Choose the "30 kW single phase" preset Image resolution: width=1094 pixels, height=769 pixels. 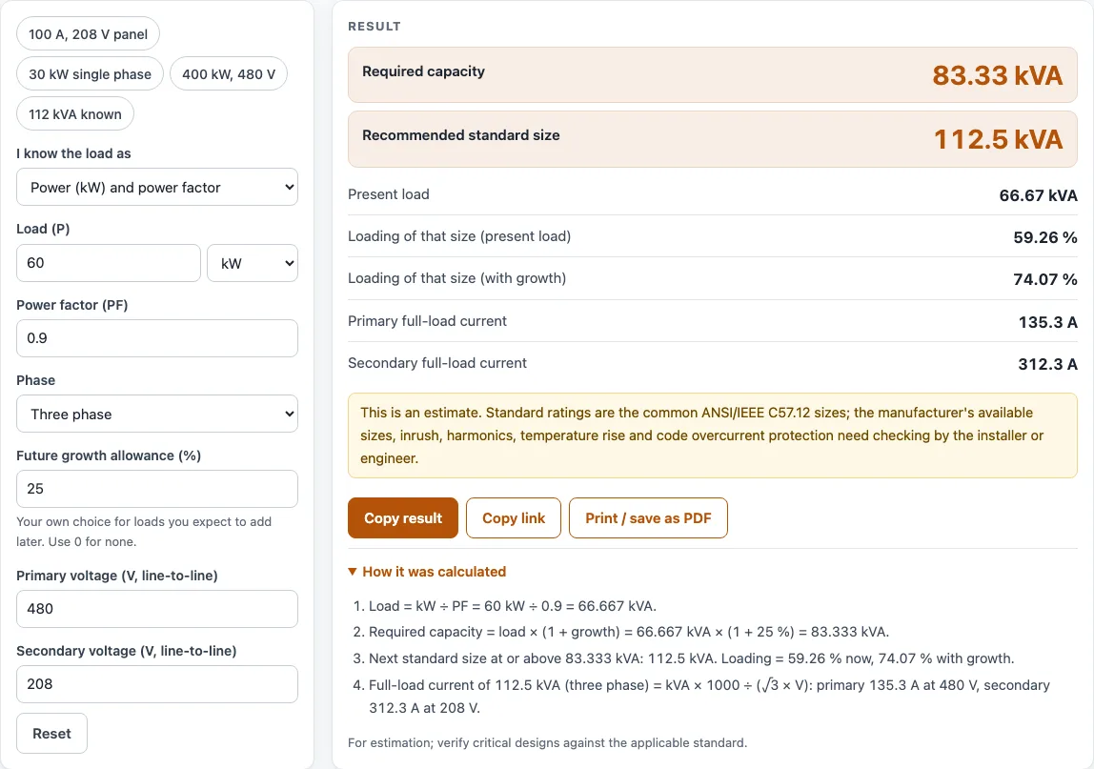90,74
